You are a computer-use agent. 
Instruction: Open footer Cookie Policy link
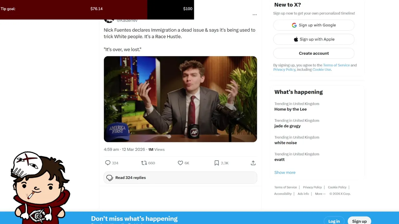337,187
